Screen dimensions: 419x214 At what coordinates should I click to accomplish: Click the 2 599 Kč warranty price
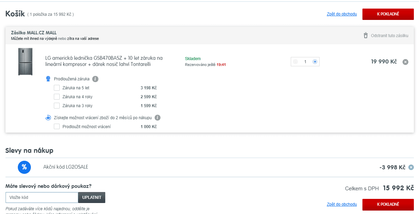pos(148,97)
